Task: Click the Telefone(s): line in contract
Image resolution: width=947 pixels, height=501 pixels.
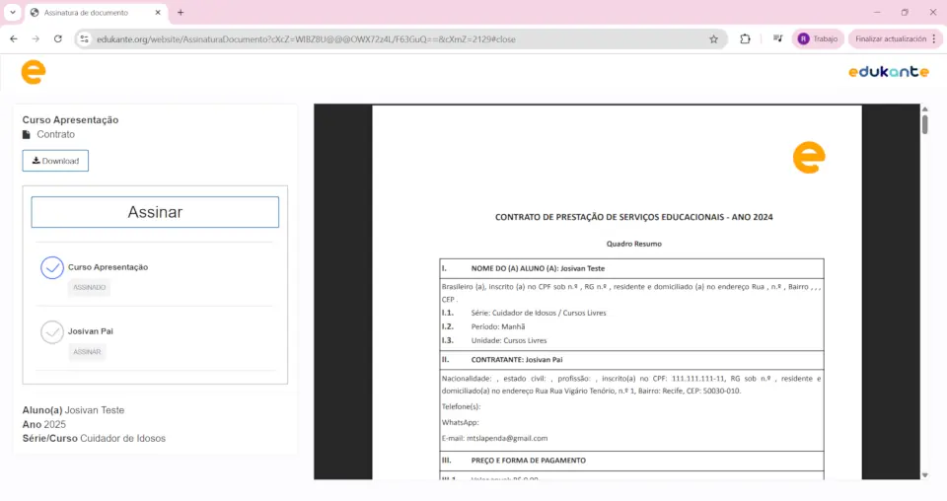Action: click(x=461, y=407)
